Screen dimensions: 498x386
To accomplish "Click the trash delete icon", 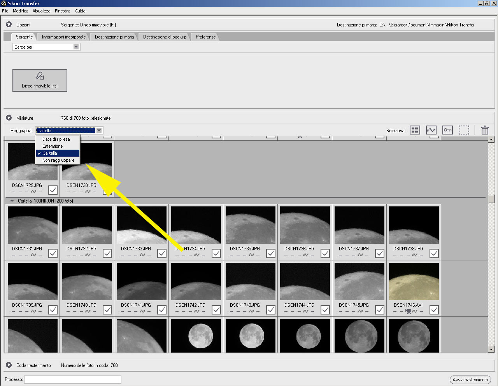I will [x=485, y=130].
